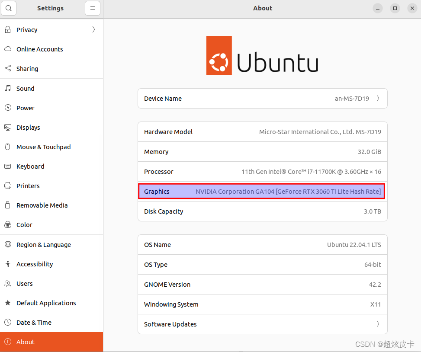Open Mouse & Touchpad settings

[x=43, y=147]
